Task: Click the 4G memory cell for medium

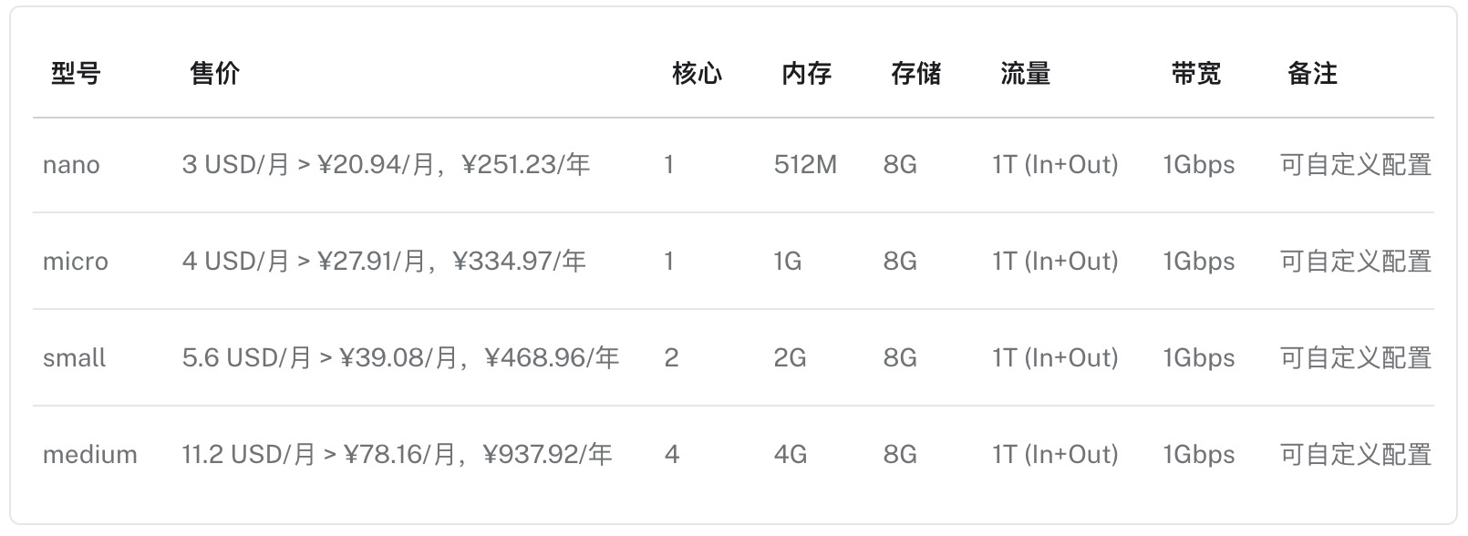Action: (791, 455)
